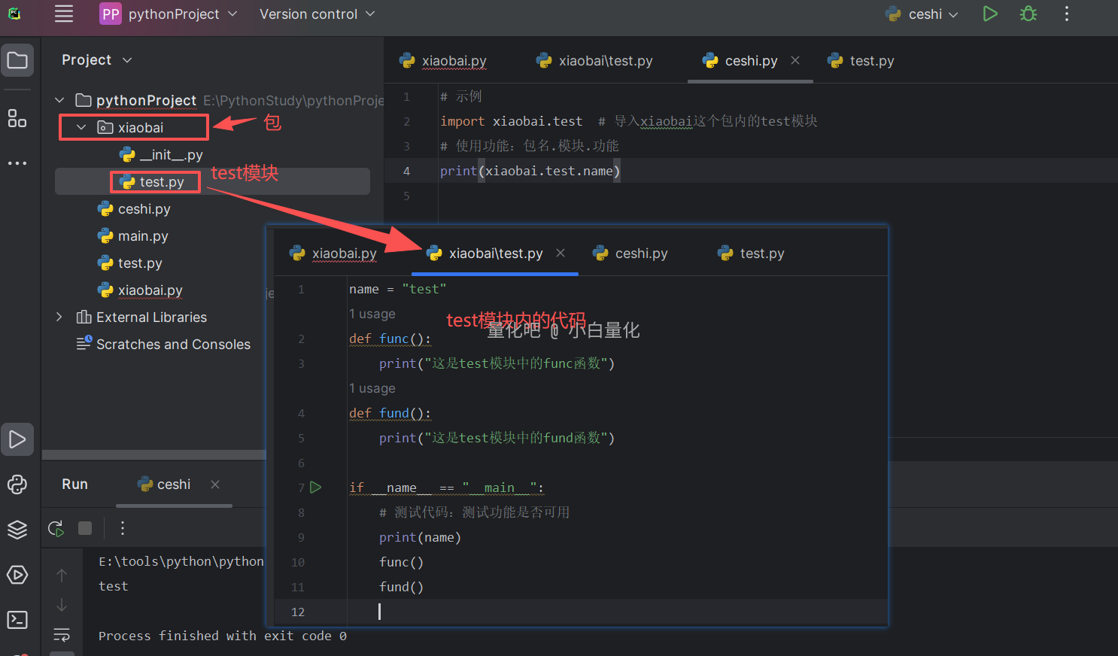Click the run gutter arrow on line 7
1118x656 pixels.
(316, 487)
